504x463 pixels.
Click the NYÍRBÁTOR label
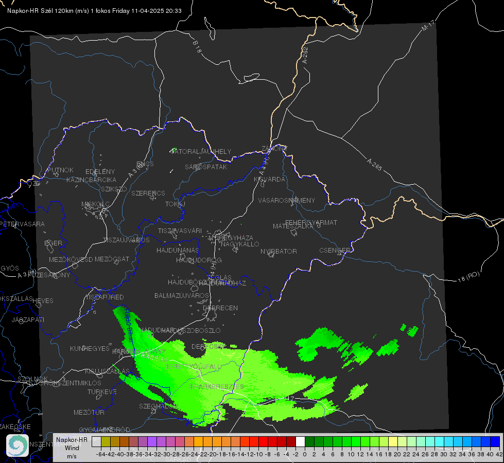tap(279, 251)
